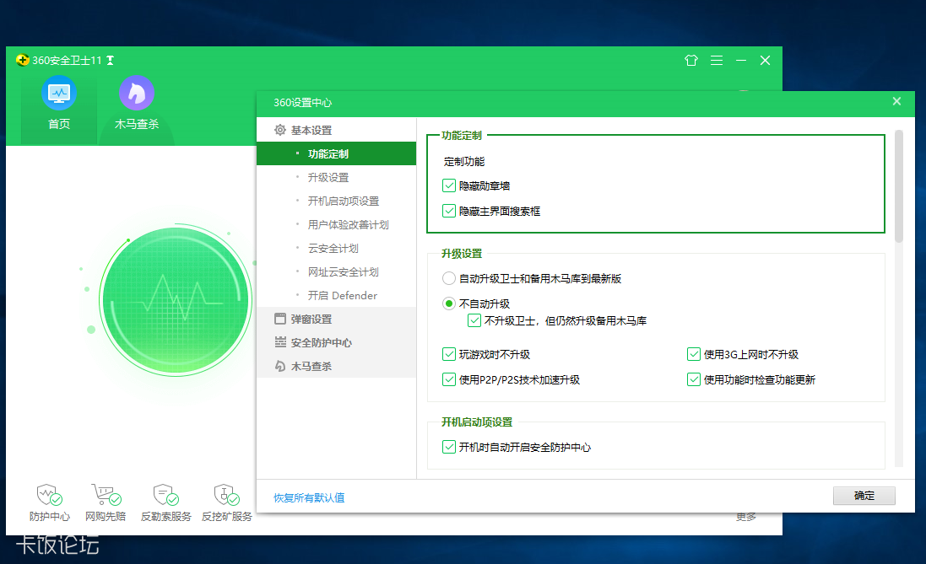Open the 首页 home icon
926x564 pixels.
click(59, 94)
